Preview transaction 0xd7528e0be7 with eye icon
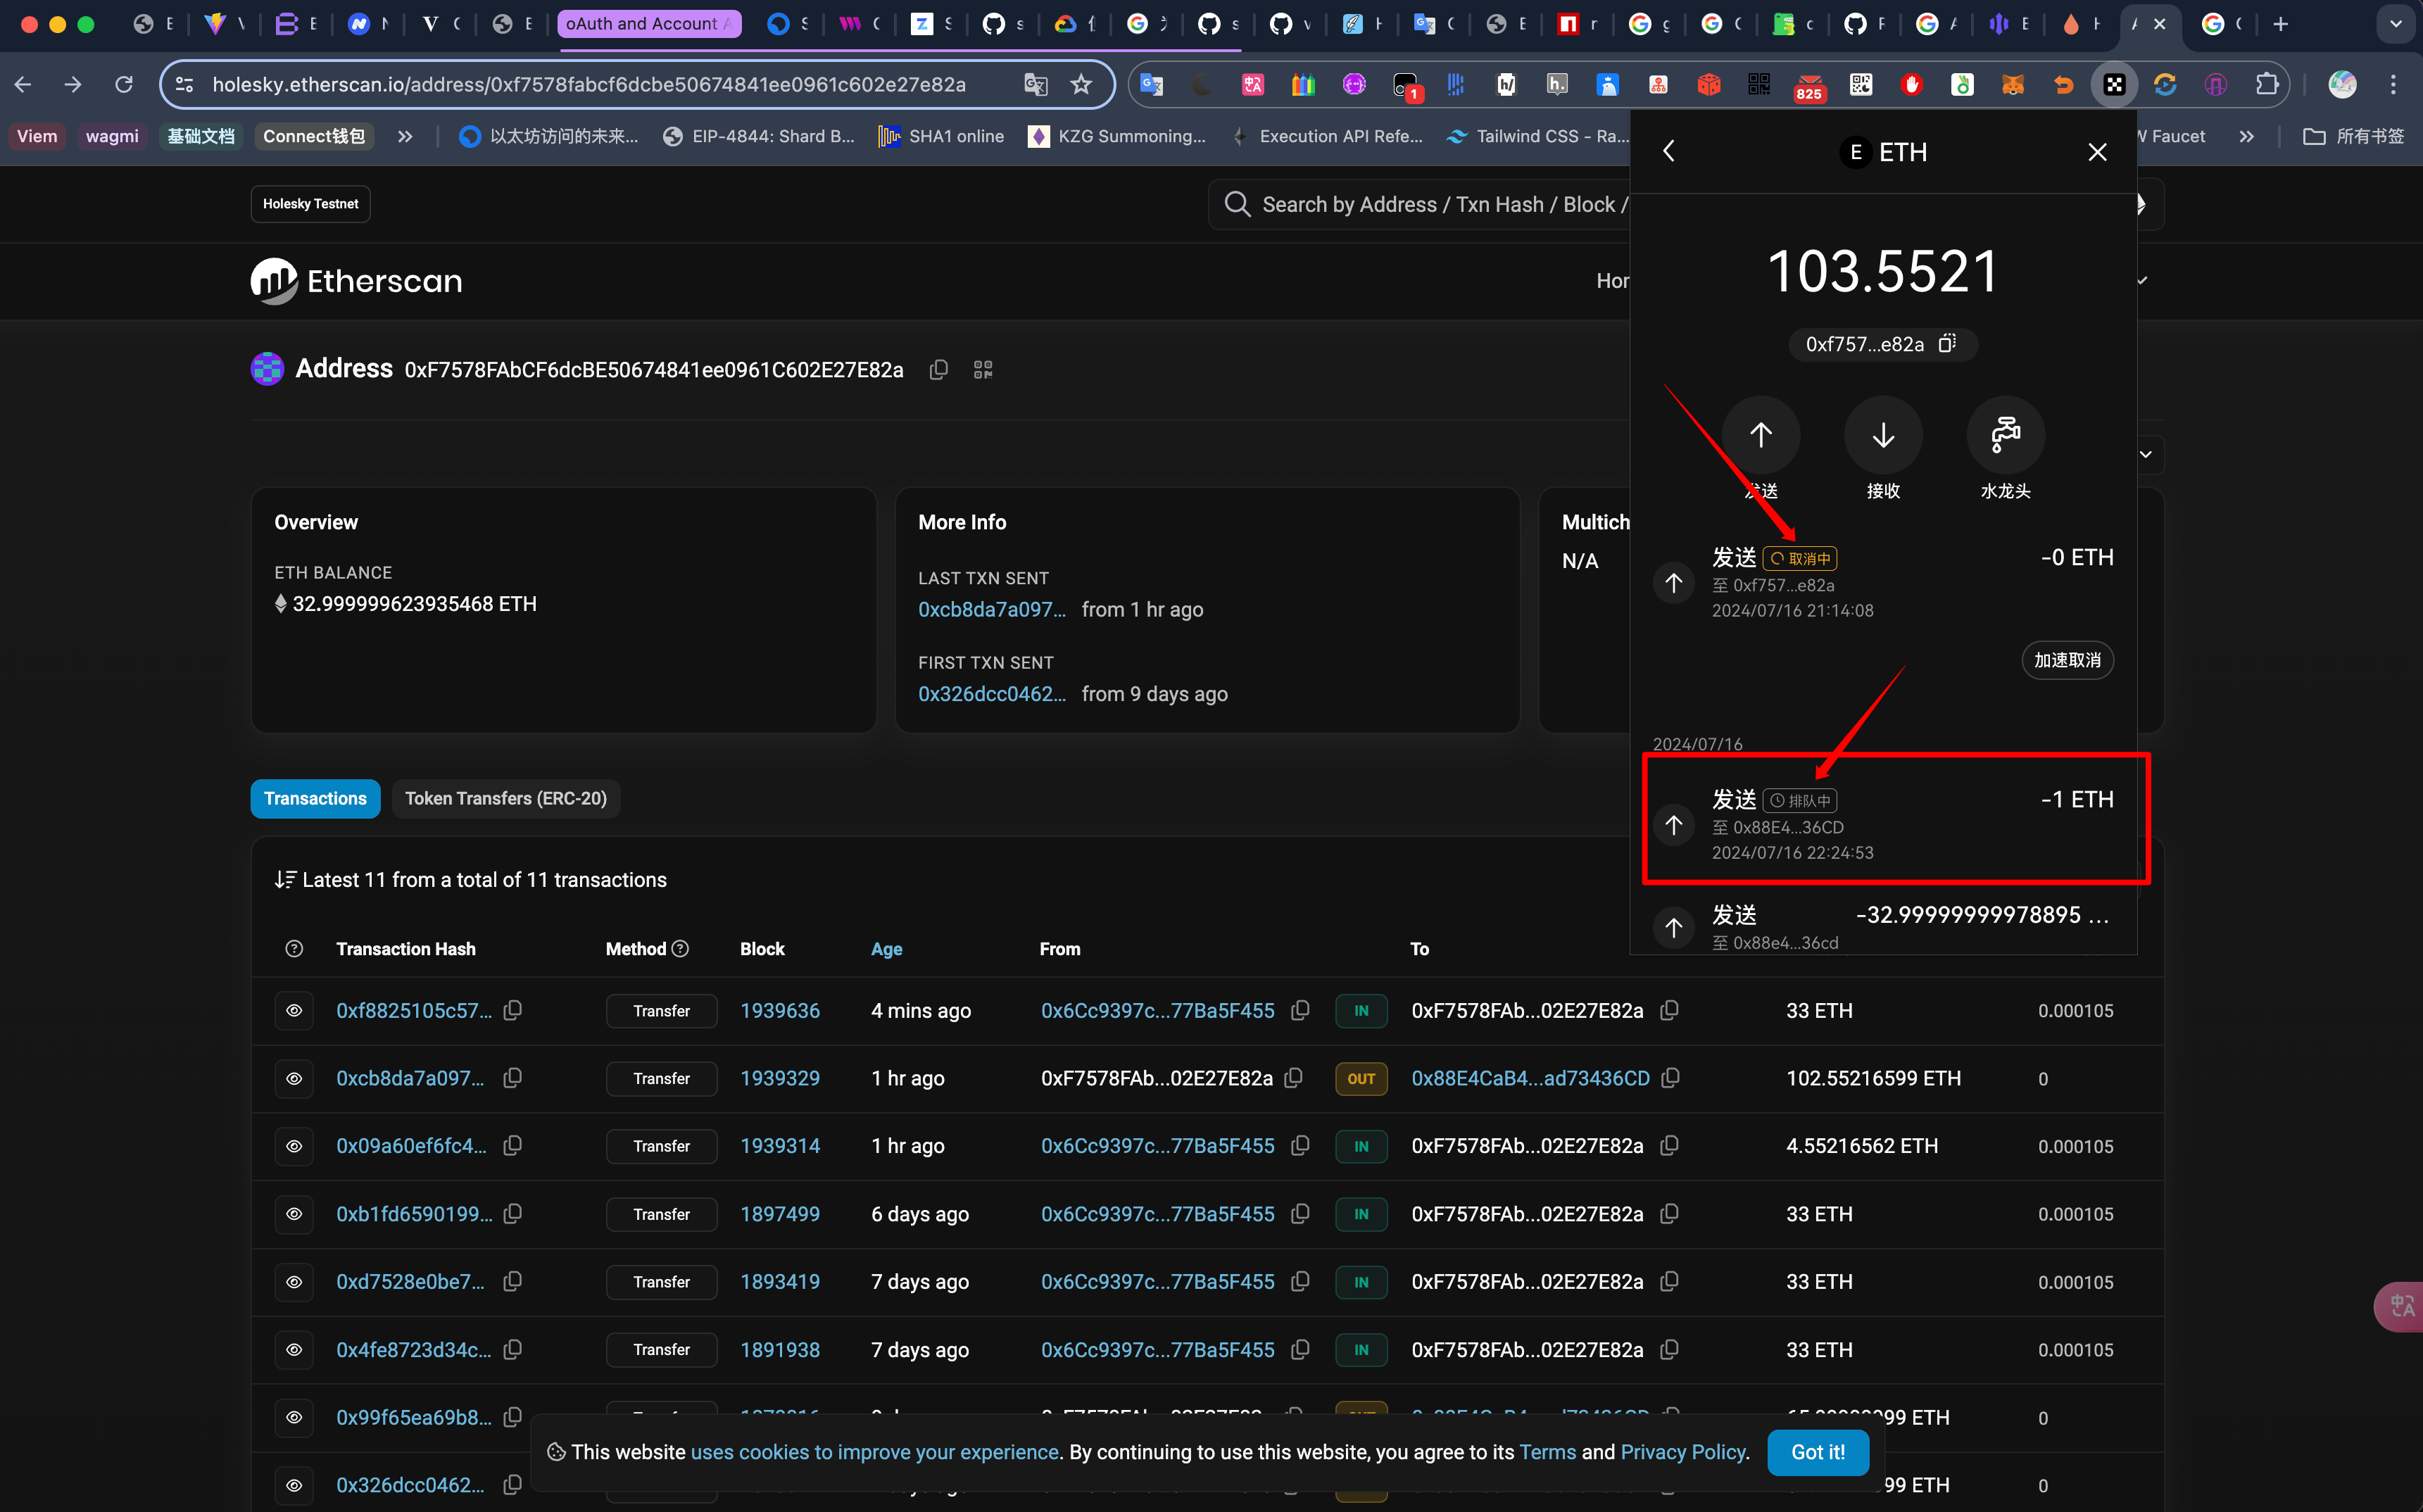The width and height of the screenshot is (2423, 1512). [294, 1282]
